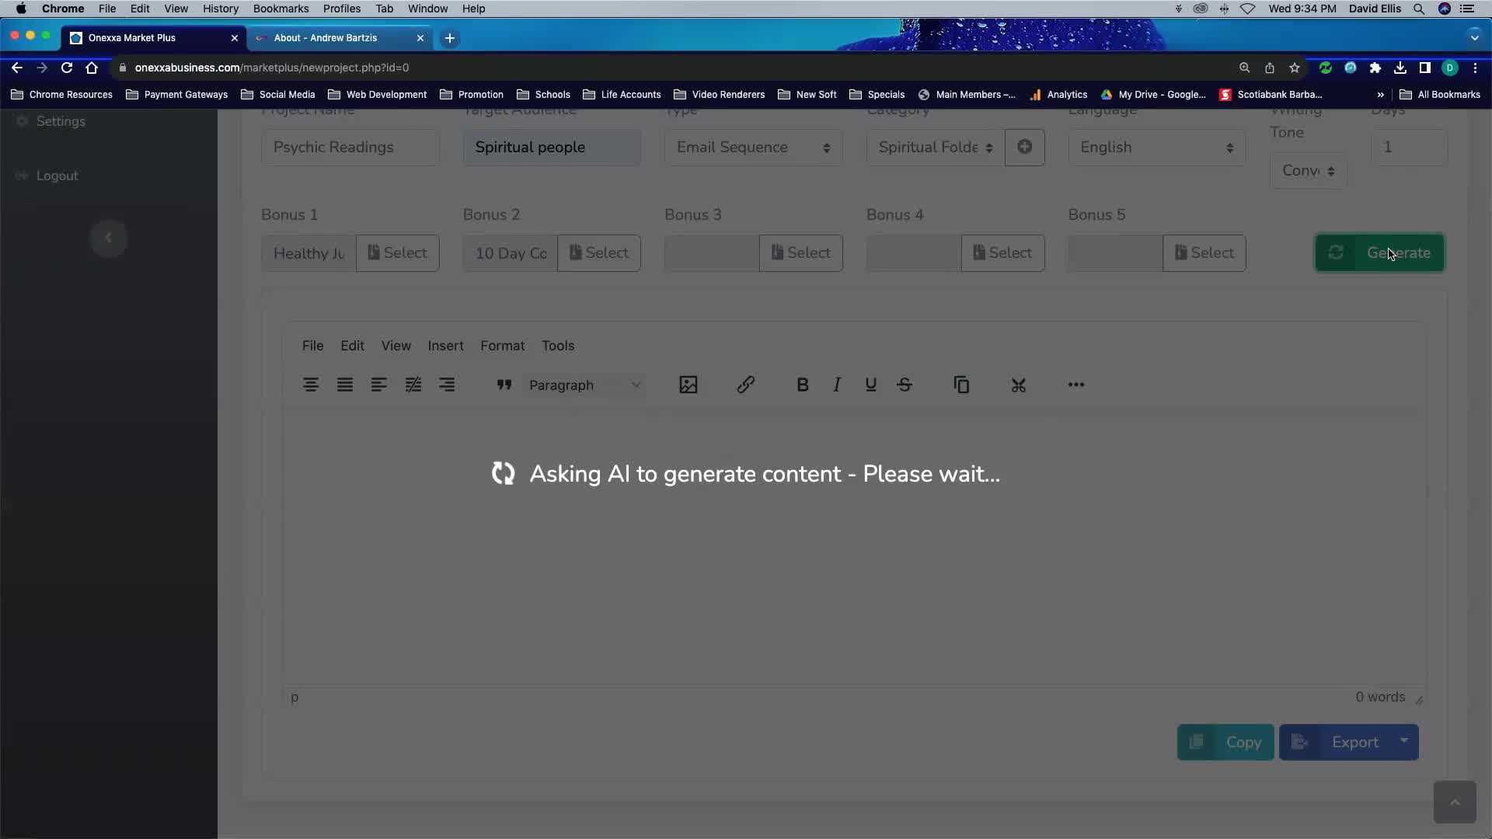This screenshot has width=1492, height=839.
Task: Show more toolbar options ellipsis
Action: click(1075, 385)
